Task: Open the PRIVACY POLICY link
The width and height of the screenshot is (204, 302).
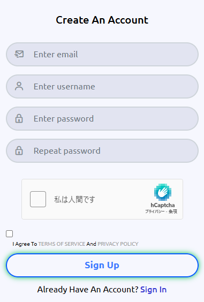Action: [118, 244]
